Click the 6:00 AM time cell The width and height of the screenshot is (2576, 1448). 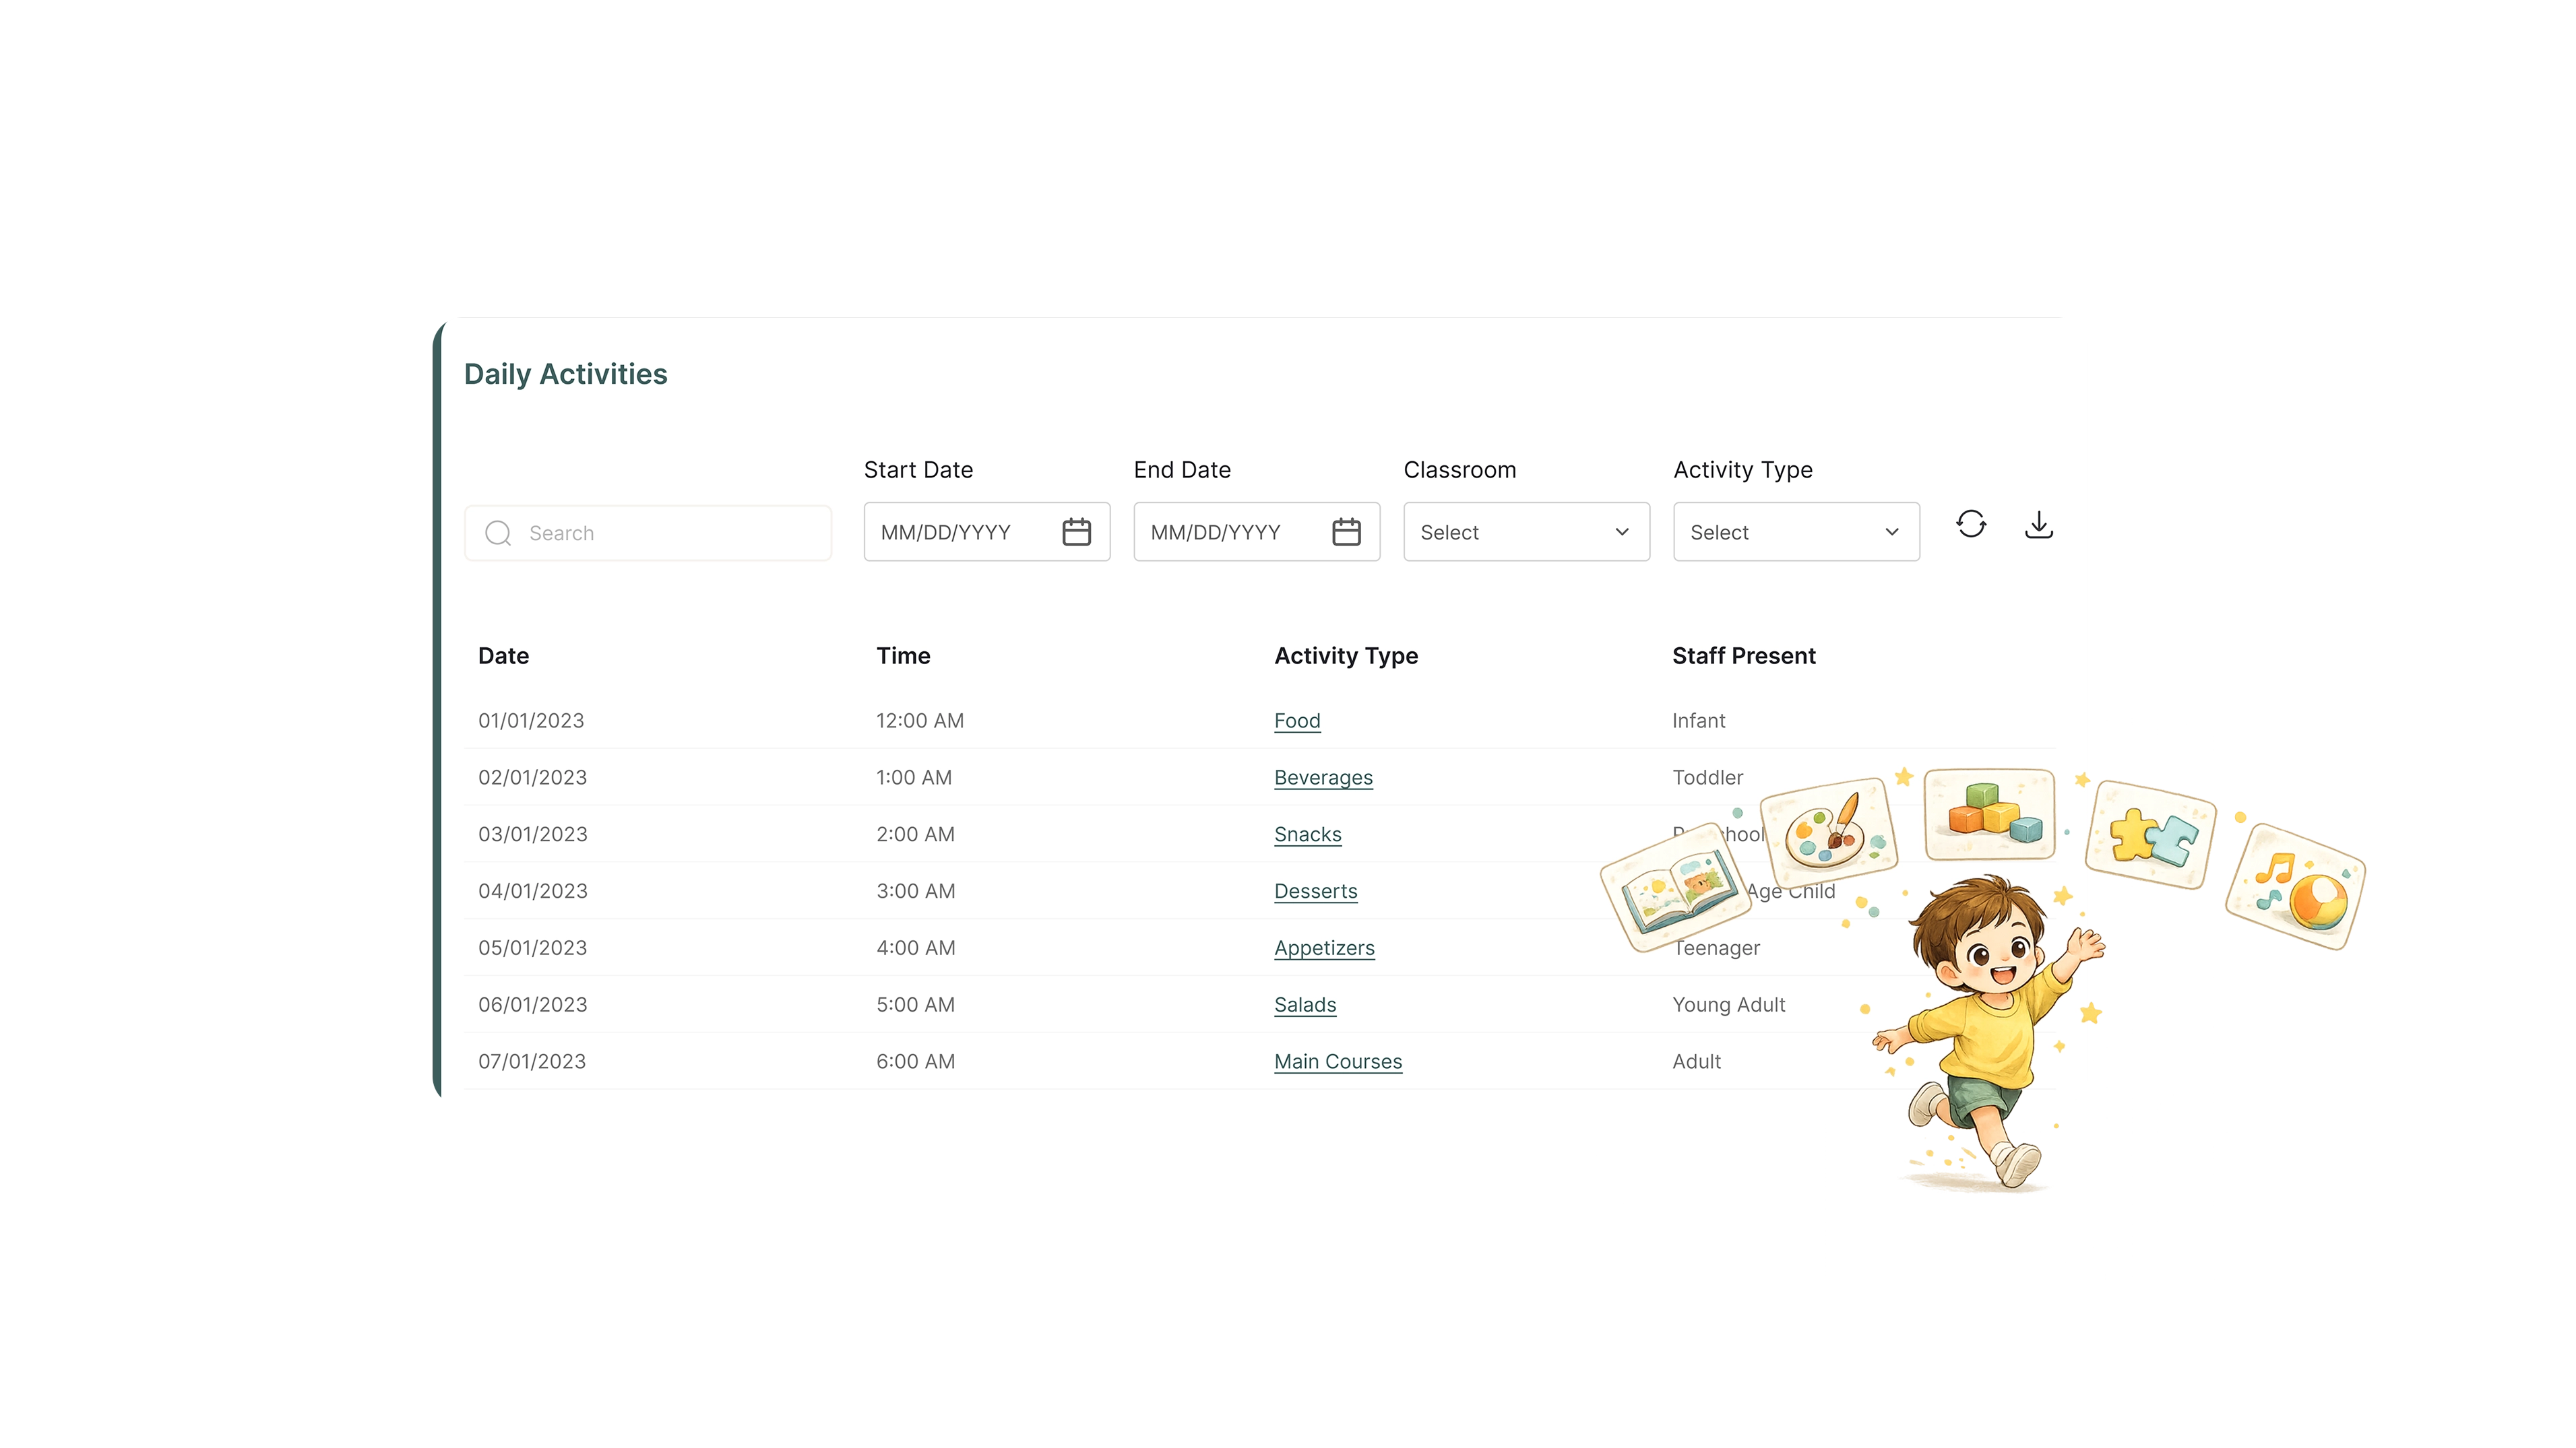(x=915, y=1062)
